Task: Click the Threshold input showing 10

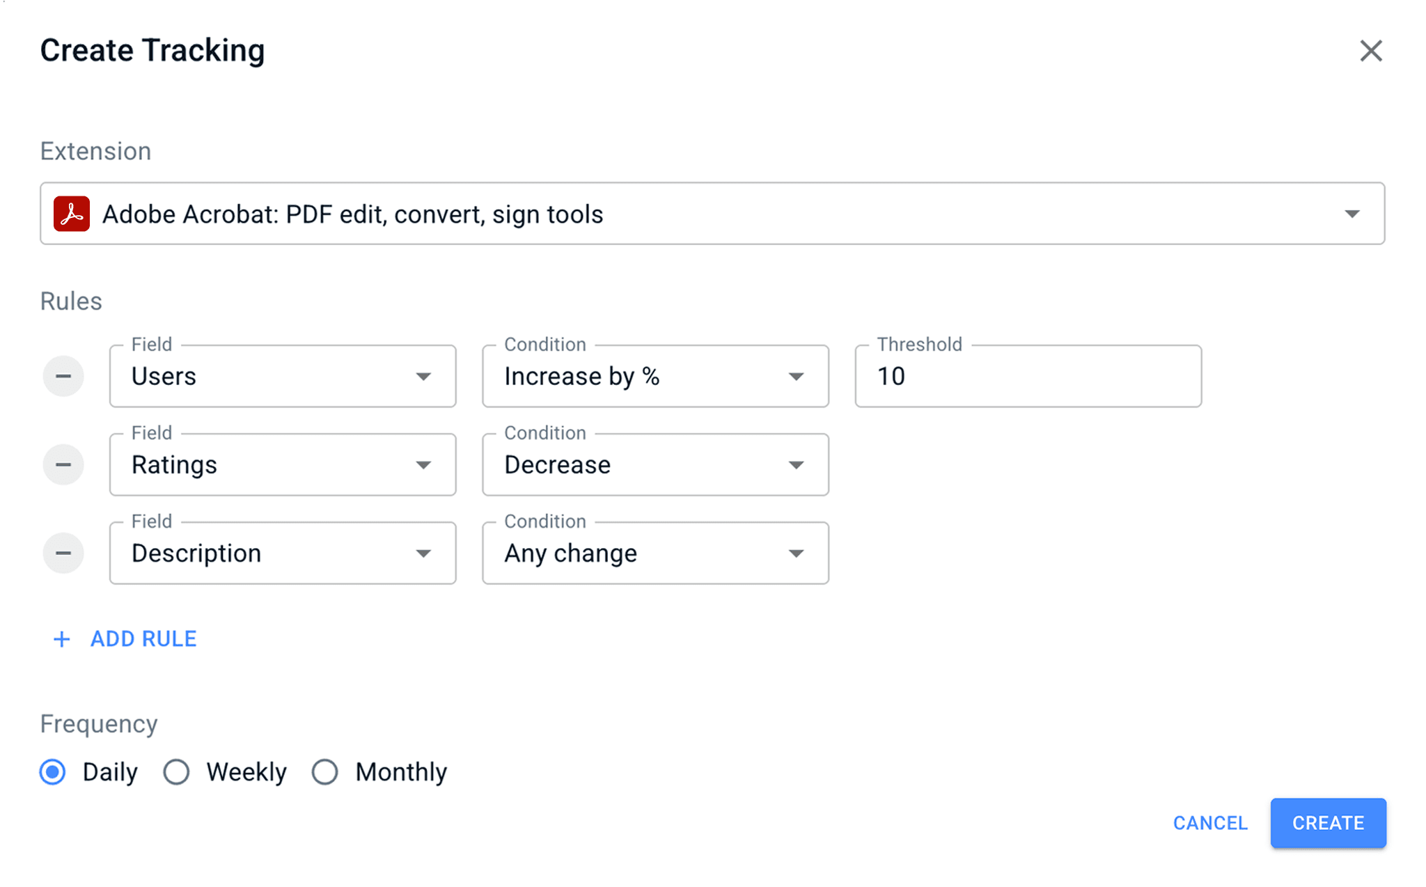Action: 1027,376
